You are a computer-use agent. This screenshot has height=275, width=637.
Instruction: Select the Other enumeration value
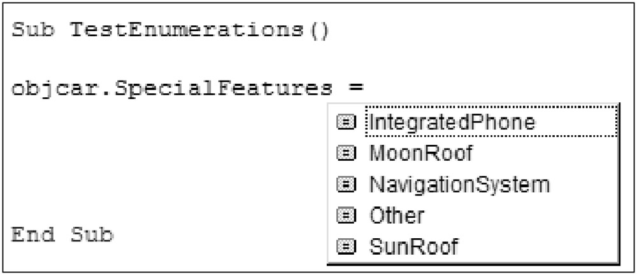[x=396, y=216]
